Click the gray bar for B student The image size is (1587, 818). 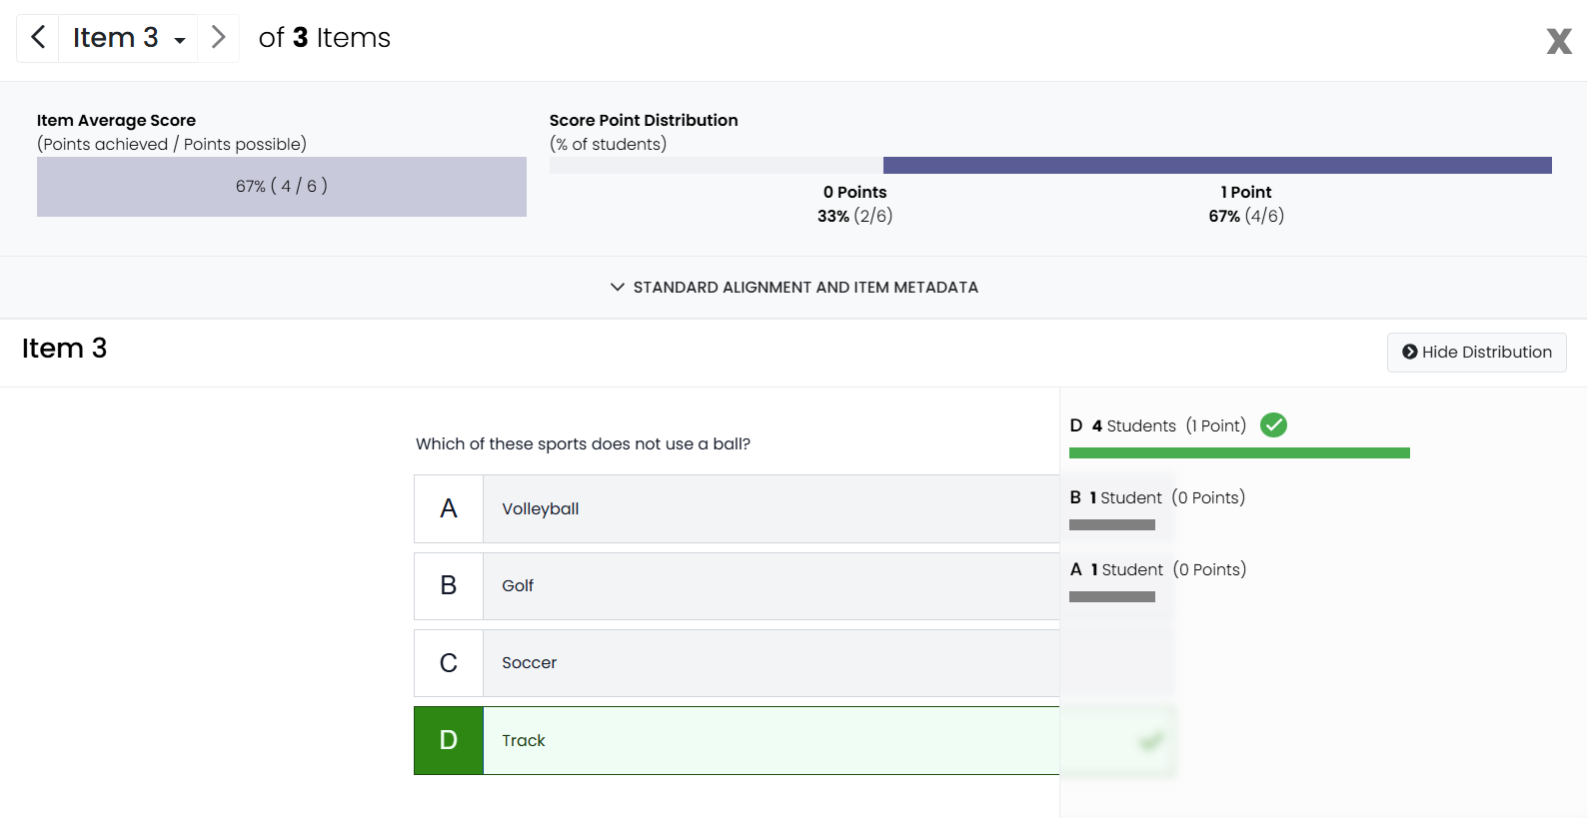pos(1111,525)
